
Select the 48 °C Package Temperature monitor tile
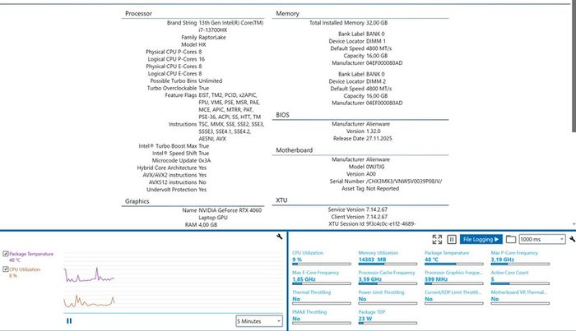click(x=453, y=258)
